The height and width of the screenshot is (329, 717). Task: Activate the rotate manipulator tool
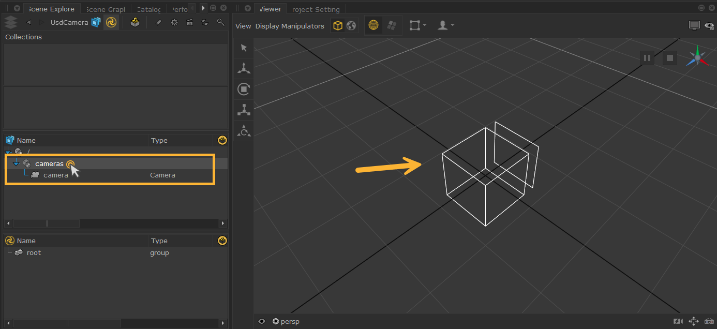[x=244, y=89]
